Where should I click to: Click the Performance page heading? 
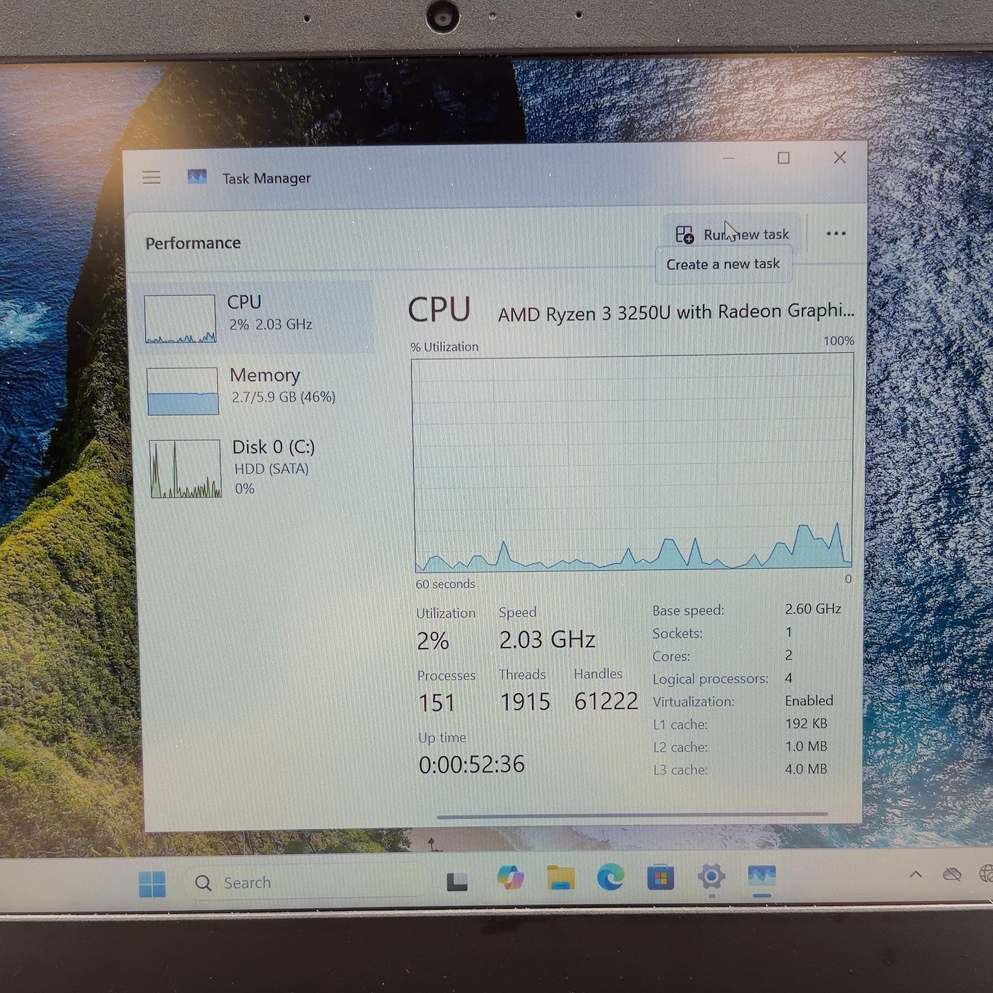pyautogui.click(x=193, y=243)
